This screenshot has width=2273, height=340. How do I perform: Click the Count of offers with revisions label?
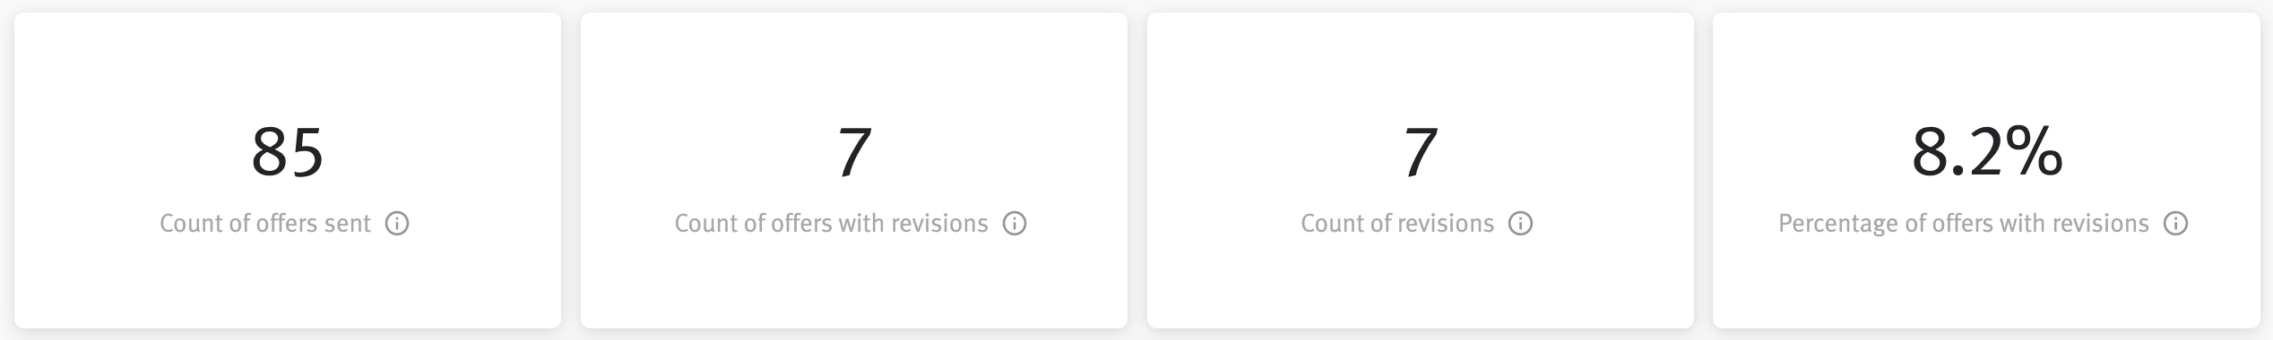point(831,224)
